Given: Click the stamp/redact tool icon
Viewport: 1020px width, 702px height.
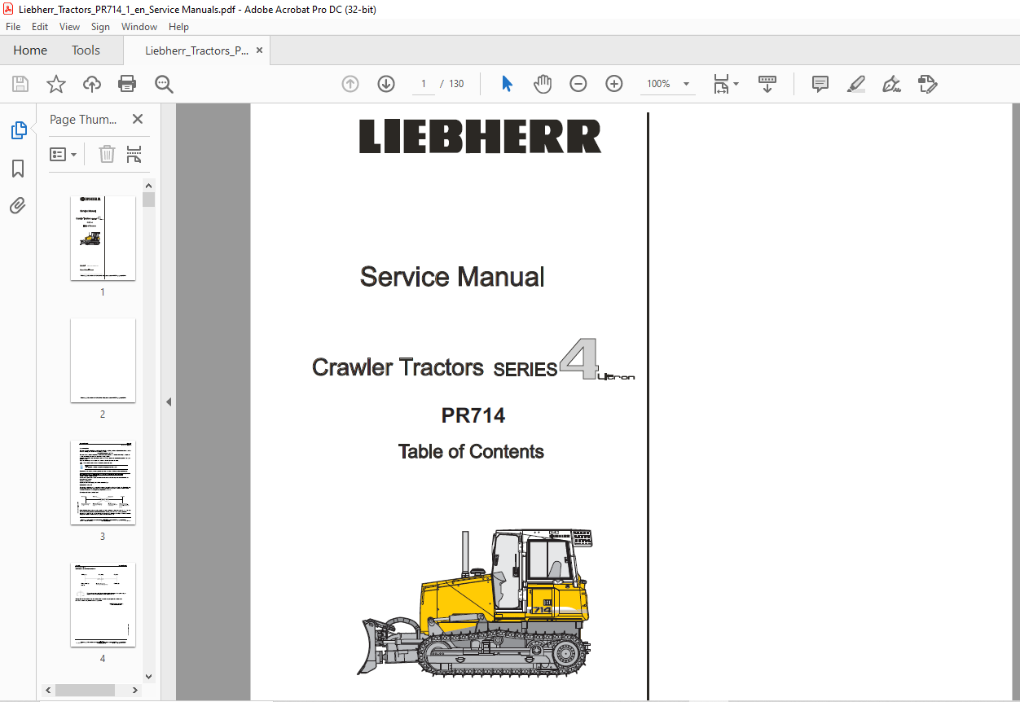Looking at the screenshot, I should (x=928, y=84).
